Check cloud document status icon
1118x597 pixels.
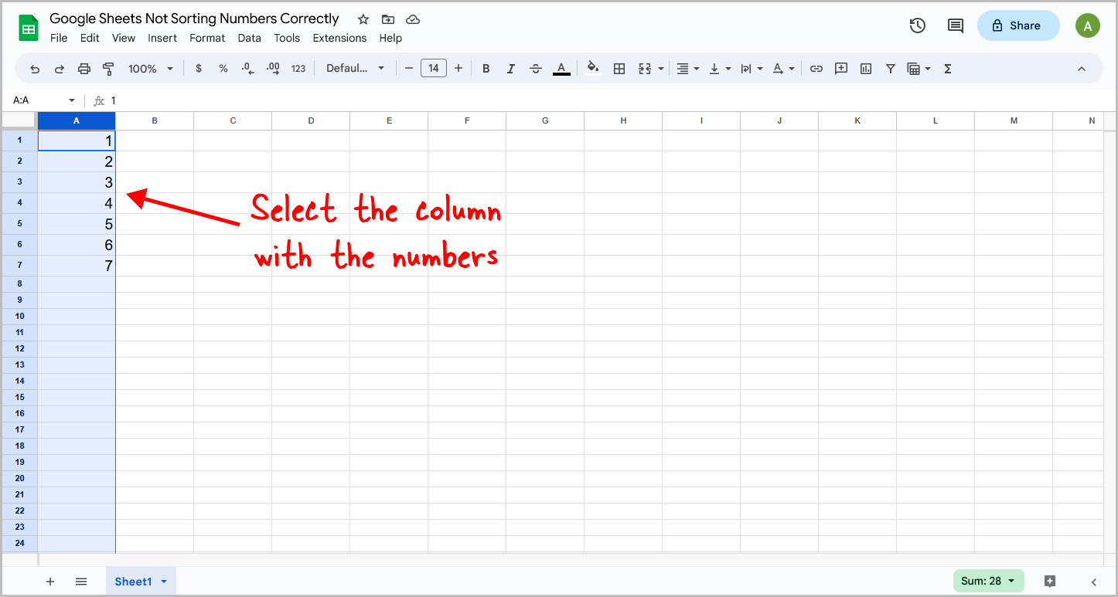tap(413, 19)
